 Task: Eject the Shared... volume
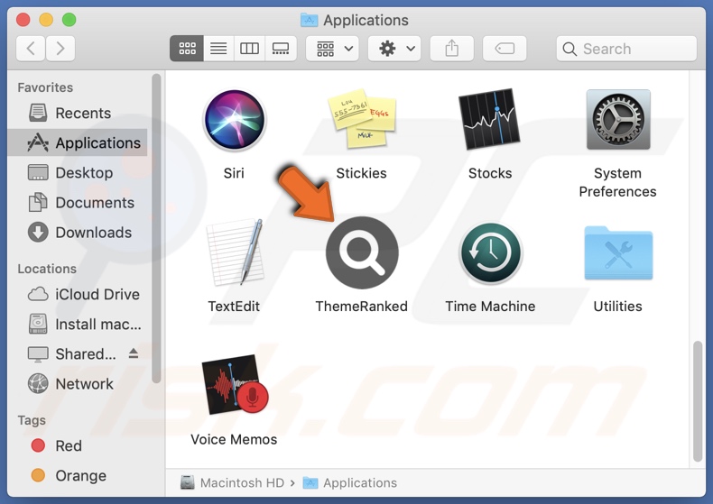(x=134, y=353)
